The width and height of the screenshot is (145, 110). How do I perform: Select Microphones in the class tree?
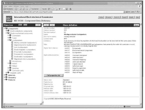click(17, 61)
